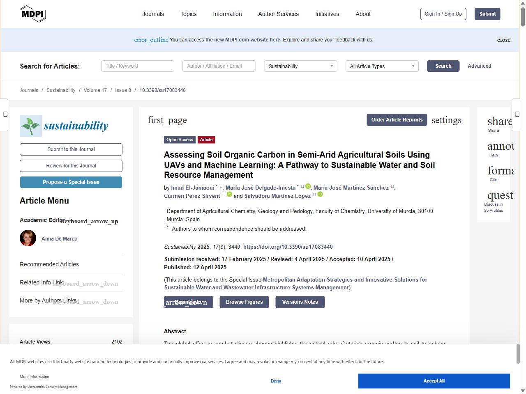The height and width of the screenshot is (394, 526).
Task: Open the article settings icon
Action: coord(446,120)
